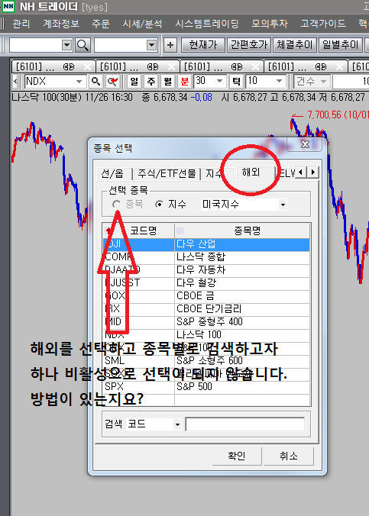
Task: Open symbol search magnifier next to NDX
Action: click(x=95, y=81)
